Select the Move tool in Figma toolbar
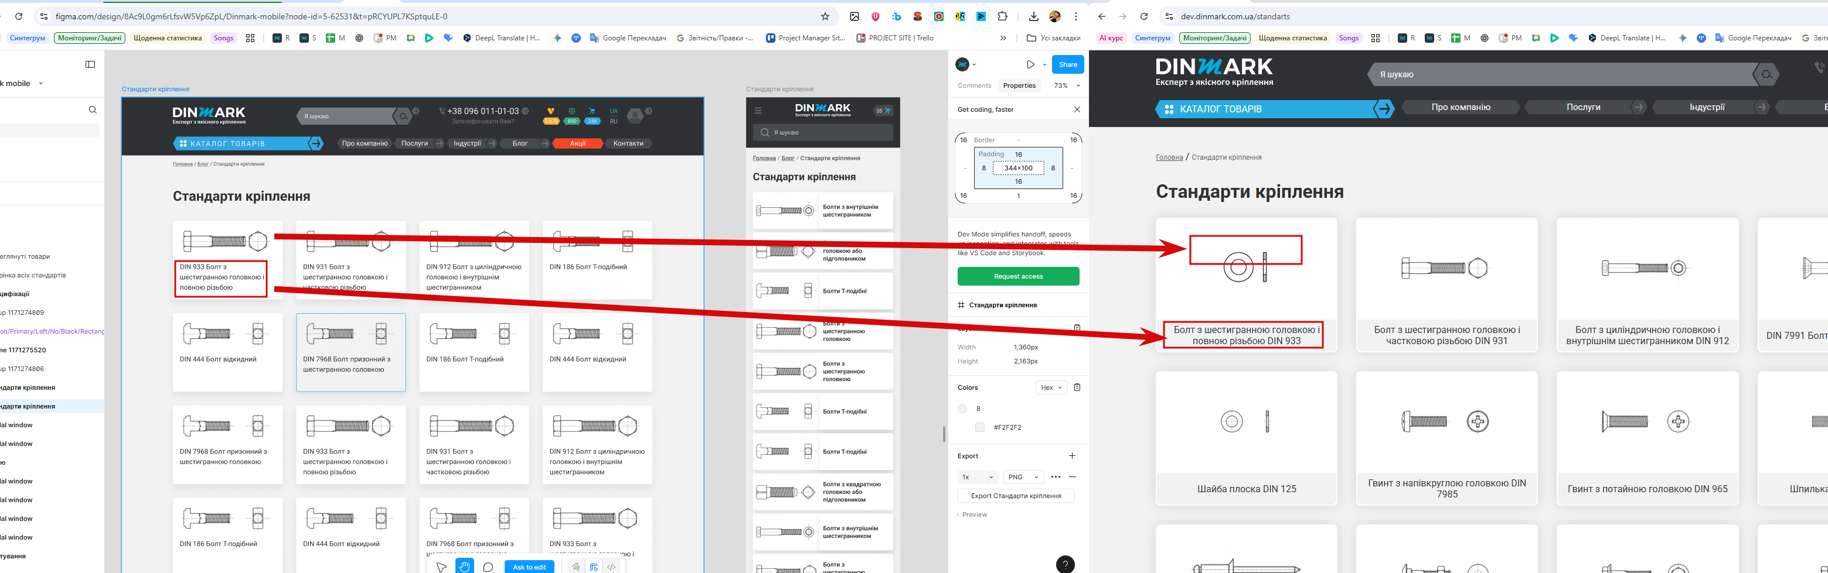The image size is (1828, 573). [441, 567]
